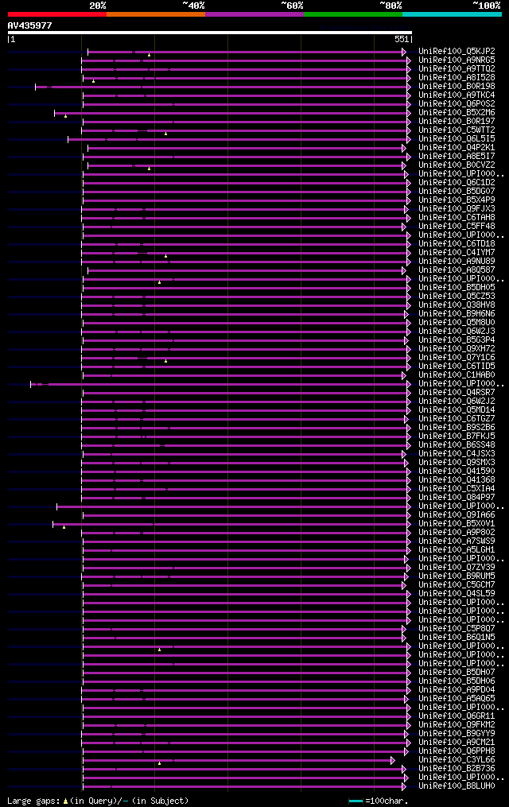Select UniRef100_B5X4P9 label
Image resolution: width=509 pixels, height=807 pixels.
[457, 200]
